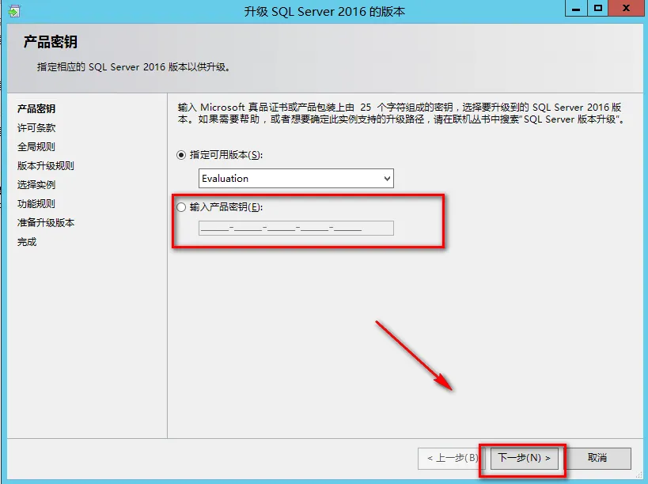The height and width of the screenshot is (484, 648).
Task: Click the 下一步(N) button
Action: click(x=524, y=458)
